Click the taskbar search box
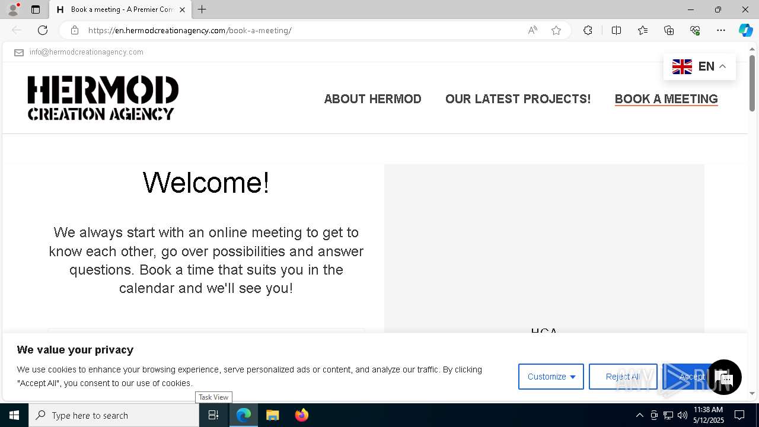The height and width of the screenshot is (427, 759). point(114,415)
